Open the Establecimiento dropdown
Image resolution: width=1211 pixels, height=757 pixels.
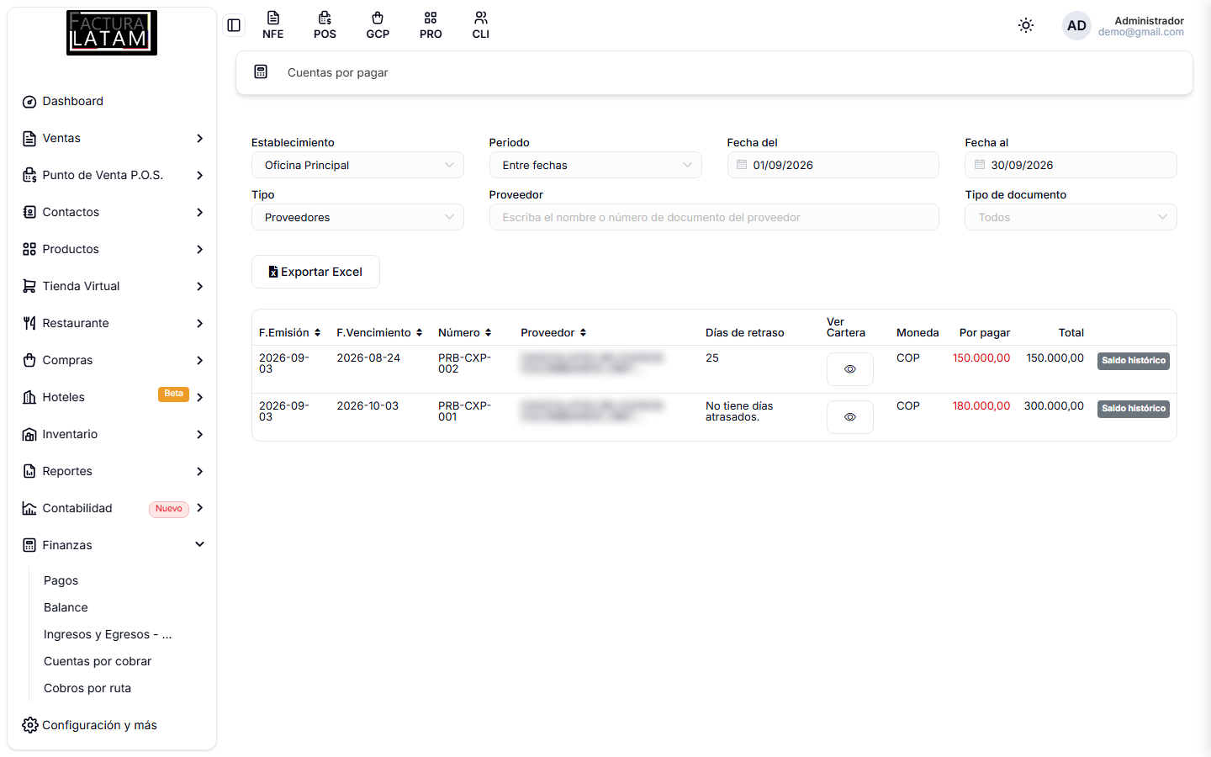click(357, 165)
